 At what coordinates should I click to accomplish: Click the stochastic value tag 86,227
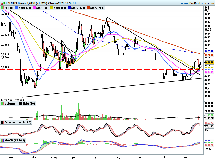(209, 123)
